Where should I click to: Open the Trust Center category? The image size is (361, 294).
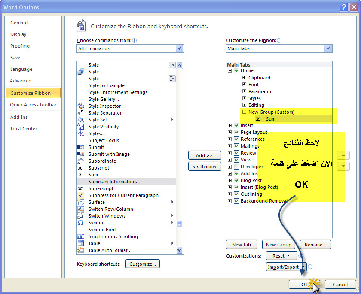(24, 129)
